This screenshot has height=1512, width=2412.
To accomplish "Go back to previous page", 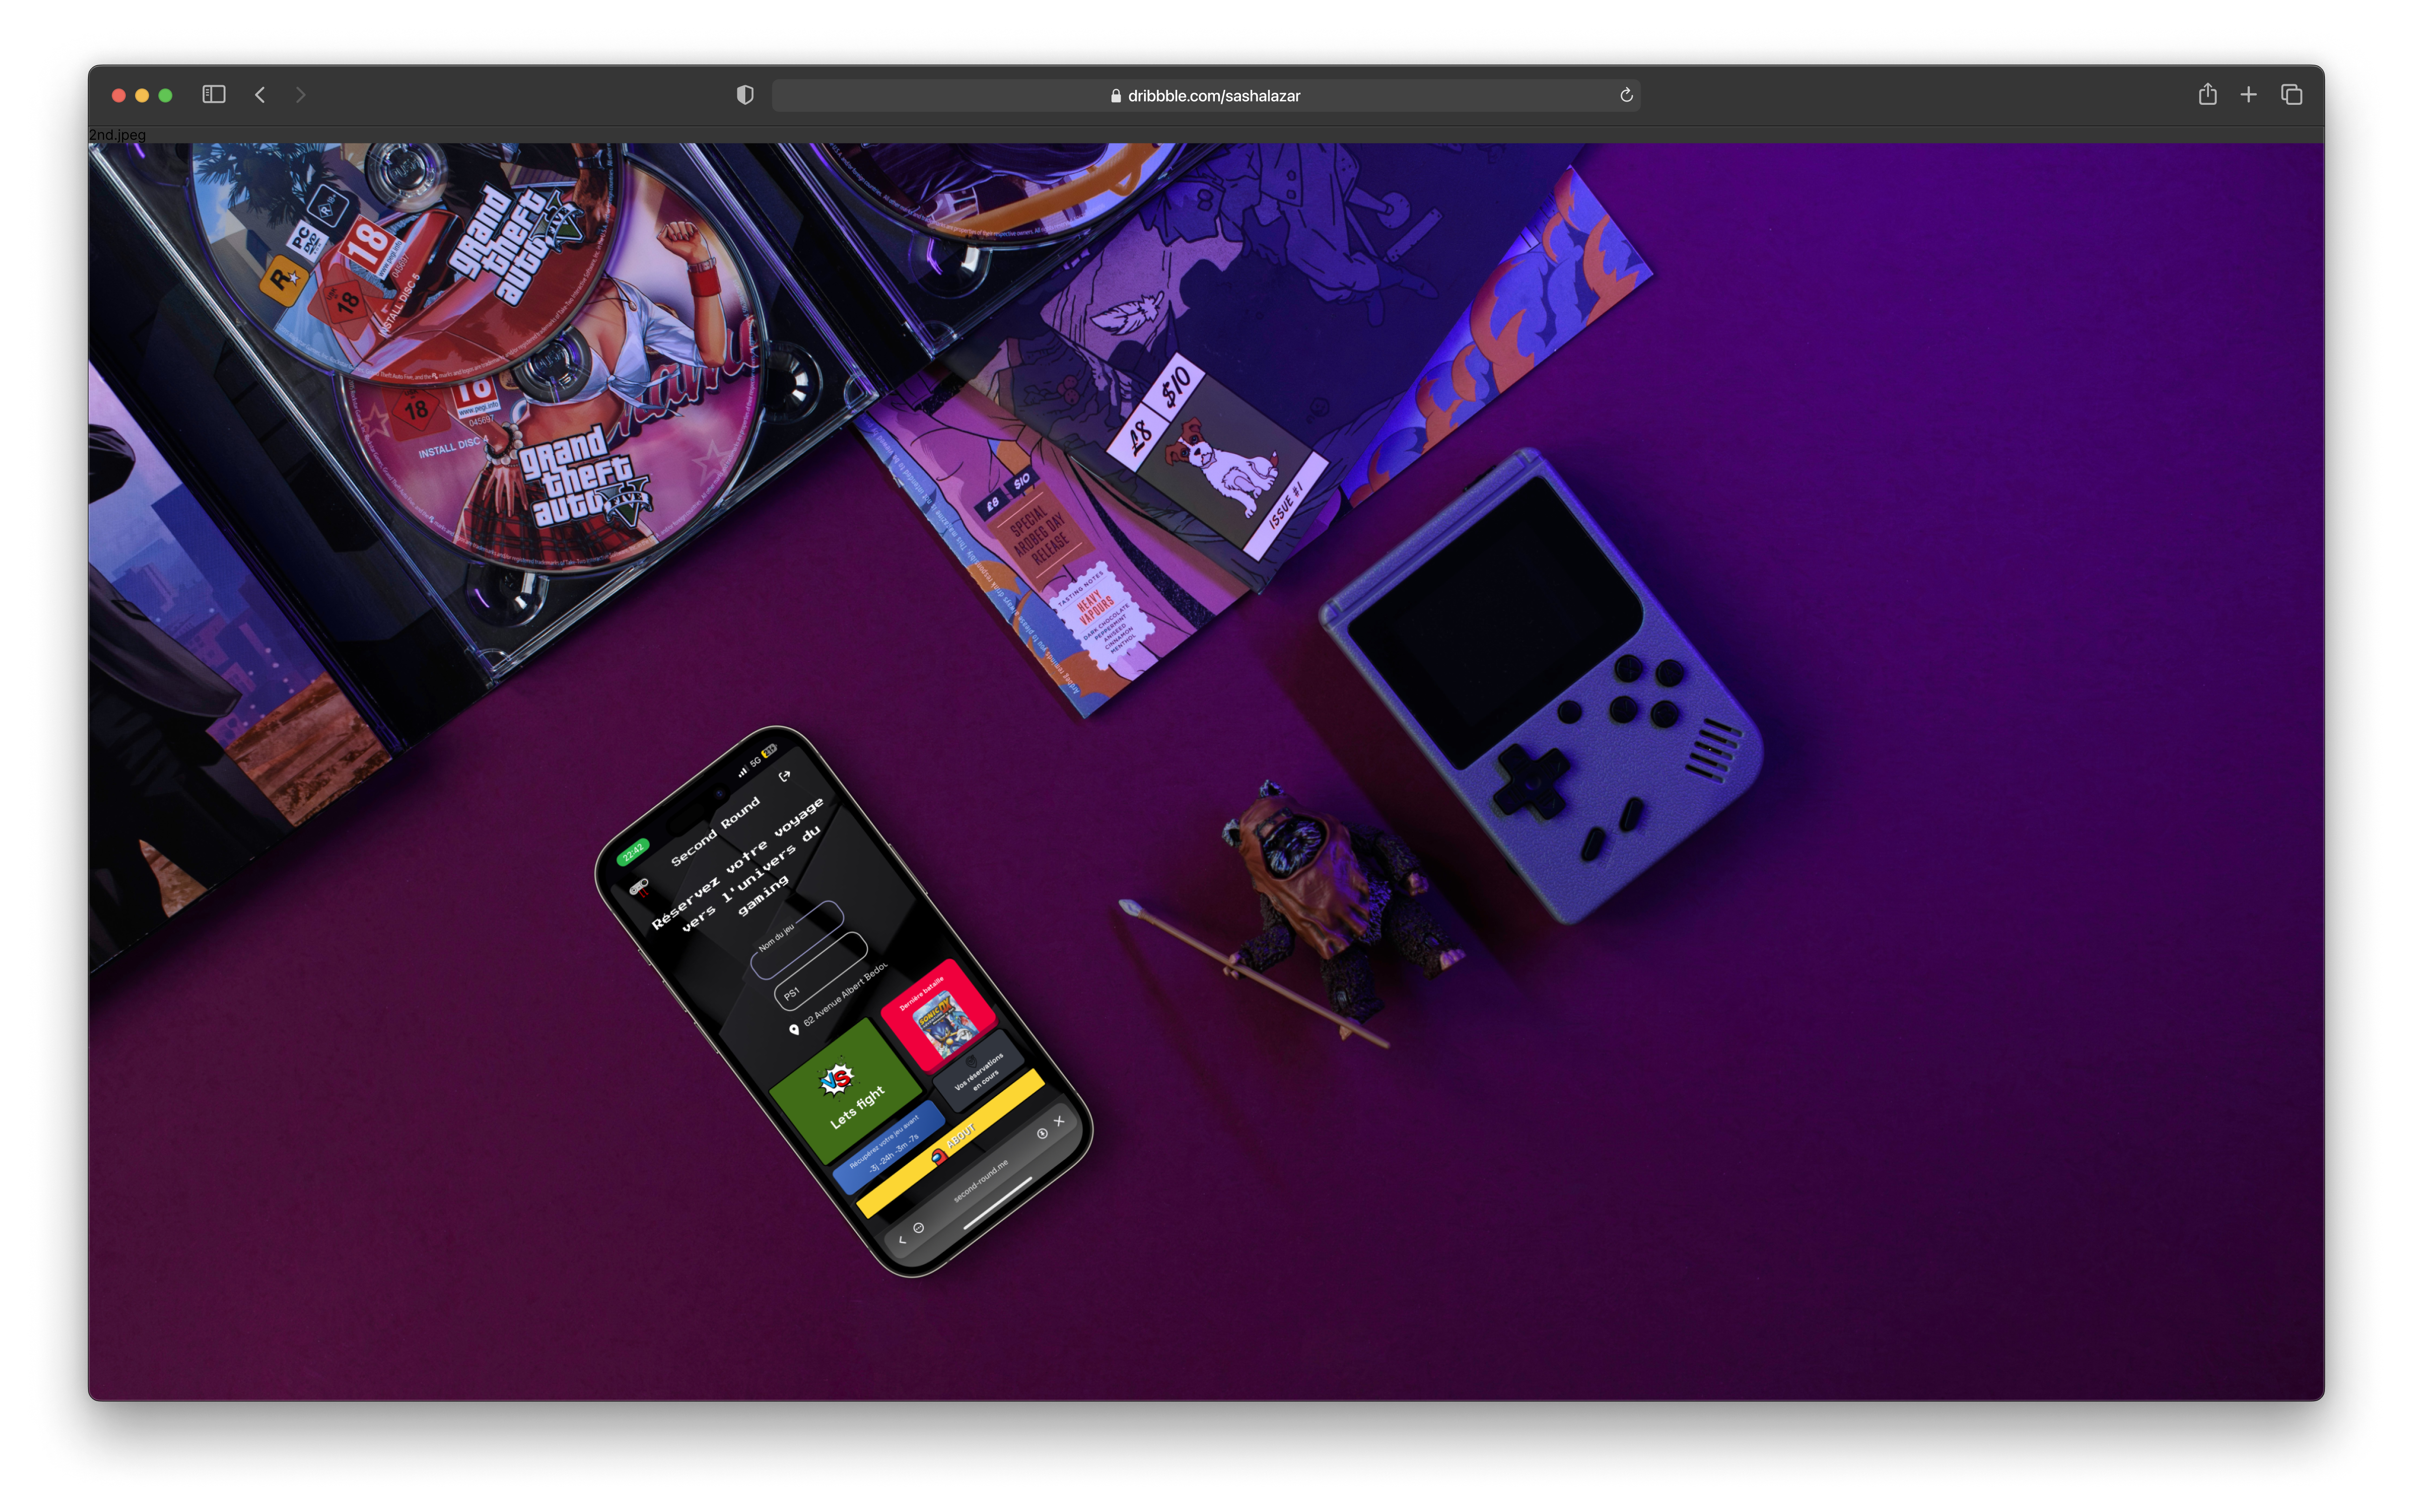I will click(260, 94).
